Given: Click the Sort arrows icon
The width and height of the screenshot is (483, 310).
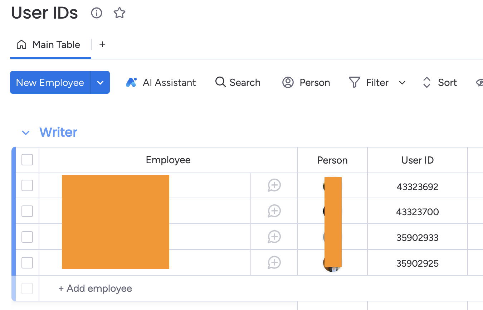Looking at the screenshot, I should pyautogui.click(x=426, y=82).
